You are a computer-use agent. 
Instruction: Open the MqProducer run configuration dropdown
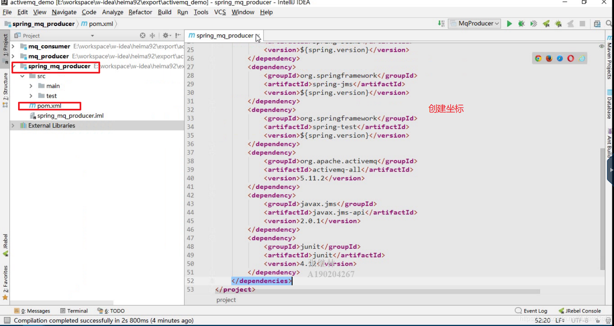(x=474, y=24)
